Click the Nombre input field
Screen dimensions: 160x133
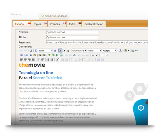click(x=72, y=32)
